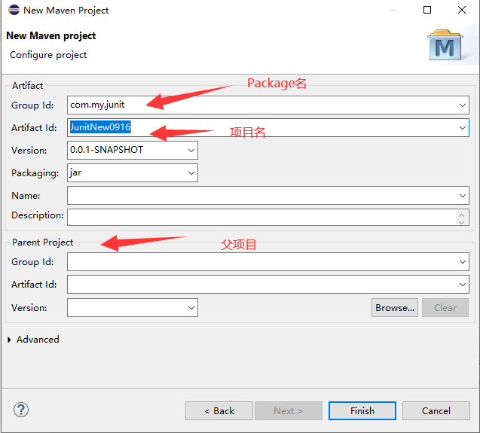The width and height of the screenshot is (480, 433).
Task: Click the selected JunitNew0916 text
Action: [x=100, y=127]
